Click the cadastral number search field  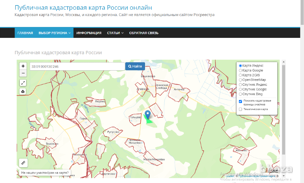(76, 66)
